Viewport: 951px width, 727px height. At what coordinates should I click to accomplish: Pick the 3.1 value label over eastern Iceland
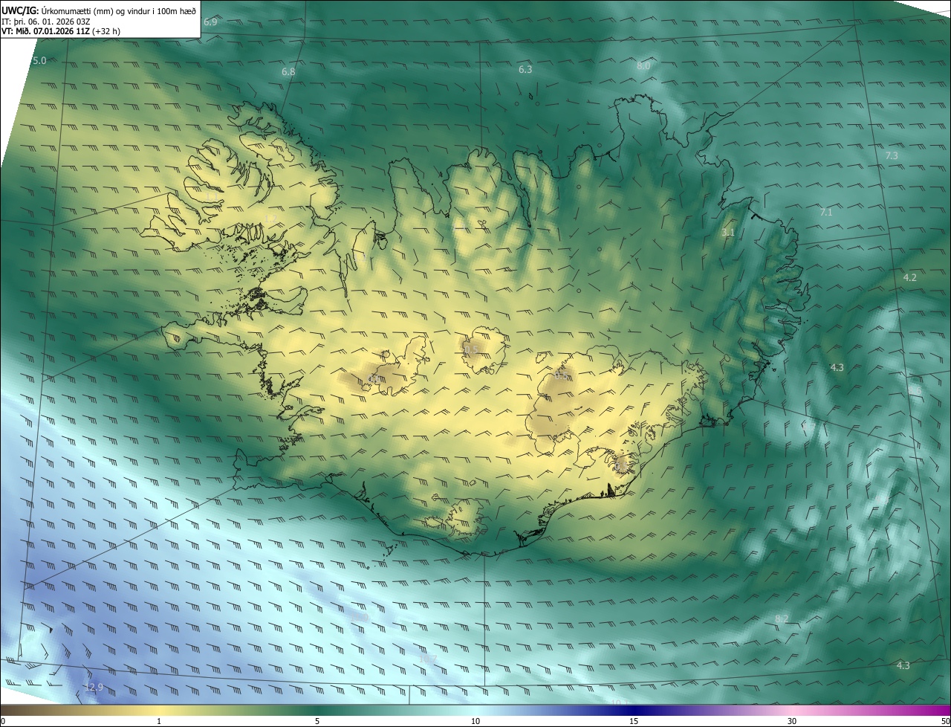coord(728,233)
